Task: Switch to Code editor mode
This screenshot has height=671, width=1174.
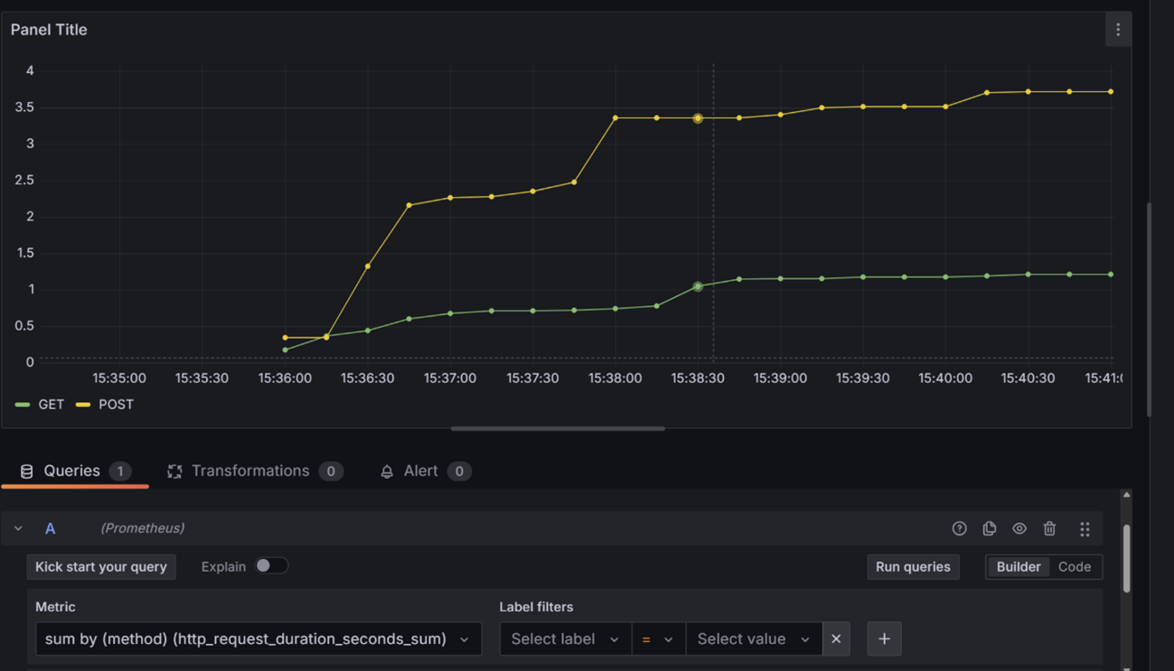Action: coord(1075,566)
